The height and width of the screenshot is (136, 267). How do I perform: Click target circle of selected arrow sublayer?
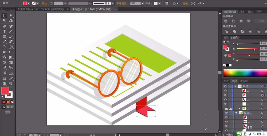pos(262,95)
